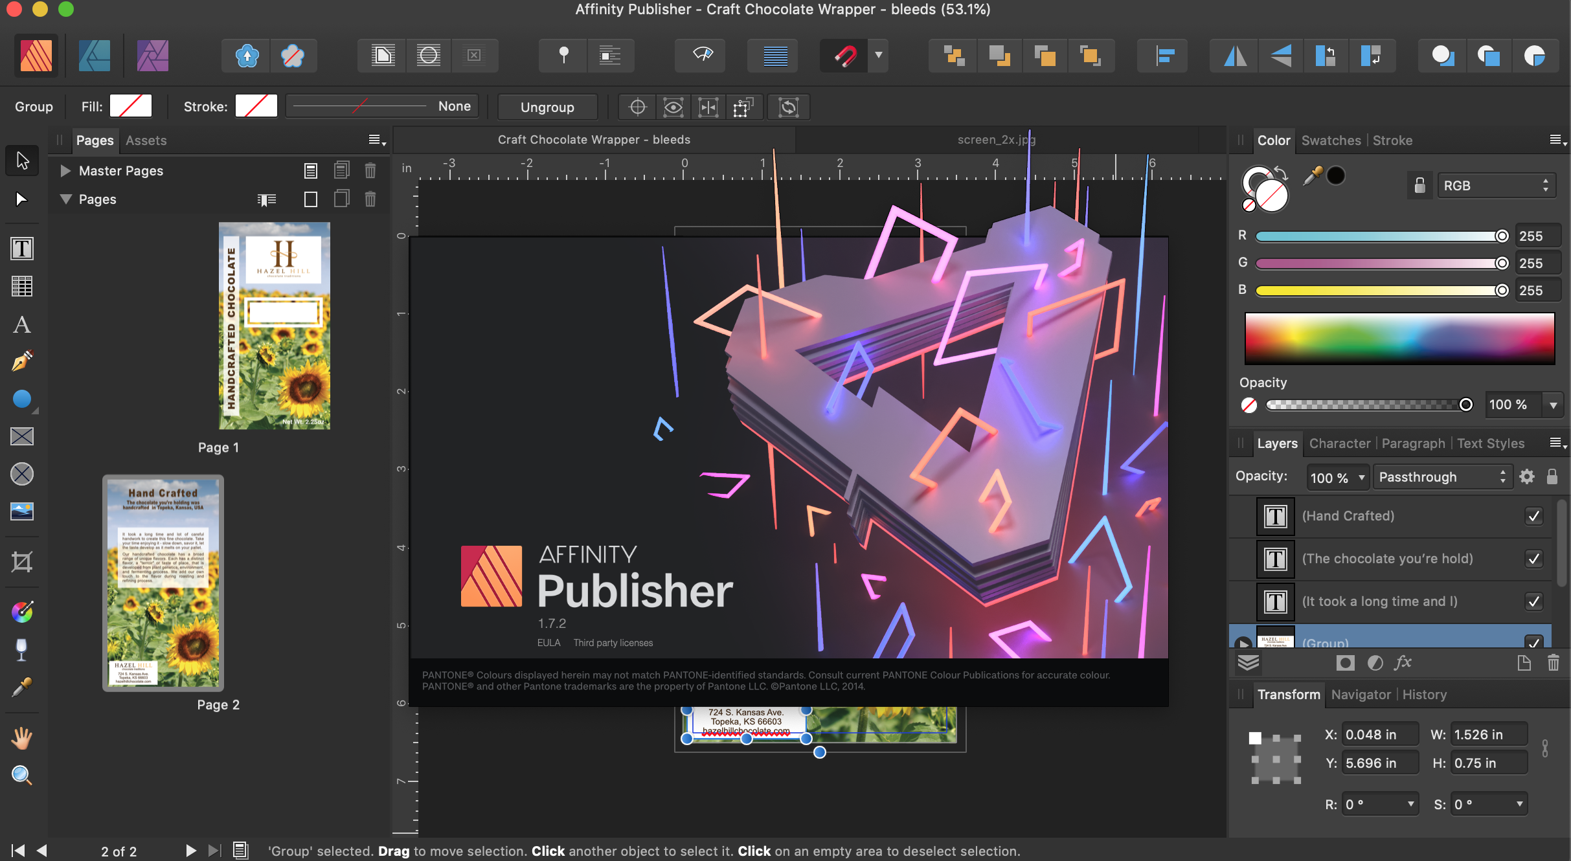This screenshot has width=1571, height=861.
Task: Select the Colour Picker tool in toolbar
Action: click(x=22, y=687)
